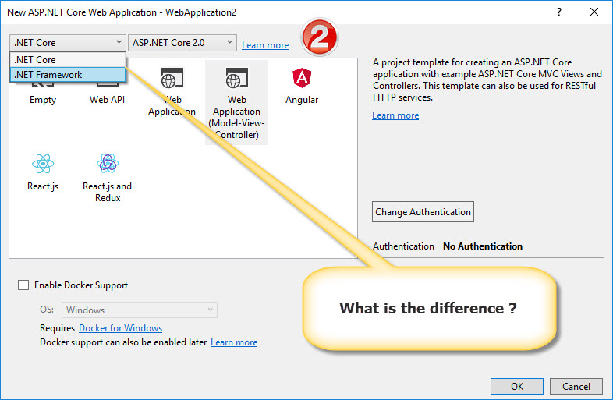This screenshot has width=613, height=400.
Task: Close the New ASP.NET Core dialog
Action: [594, 12]
